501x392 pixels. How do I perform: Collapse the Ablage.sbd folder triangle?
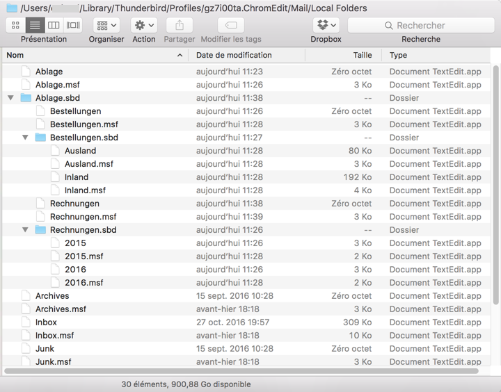[x=11, y=98]
